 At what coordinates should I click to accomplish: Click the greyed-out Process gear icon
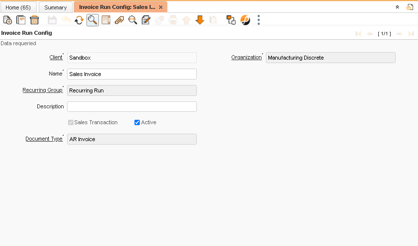[x=160, y=20]
